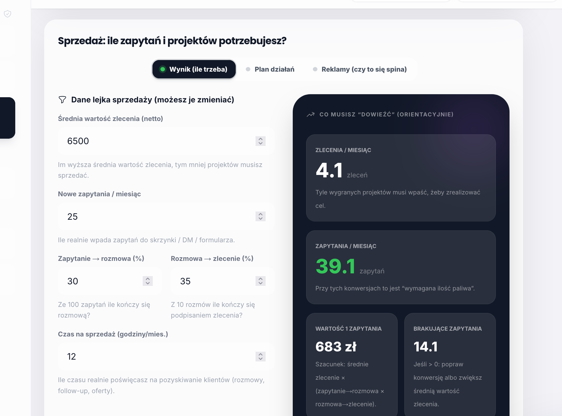The height and width of the screenshot is (416, 562).
Task: Click the Dane lejka sprzedaży (możesz je zmieniać) title
Action: tap(152, 100)
